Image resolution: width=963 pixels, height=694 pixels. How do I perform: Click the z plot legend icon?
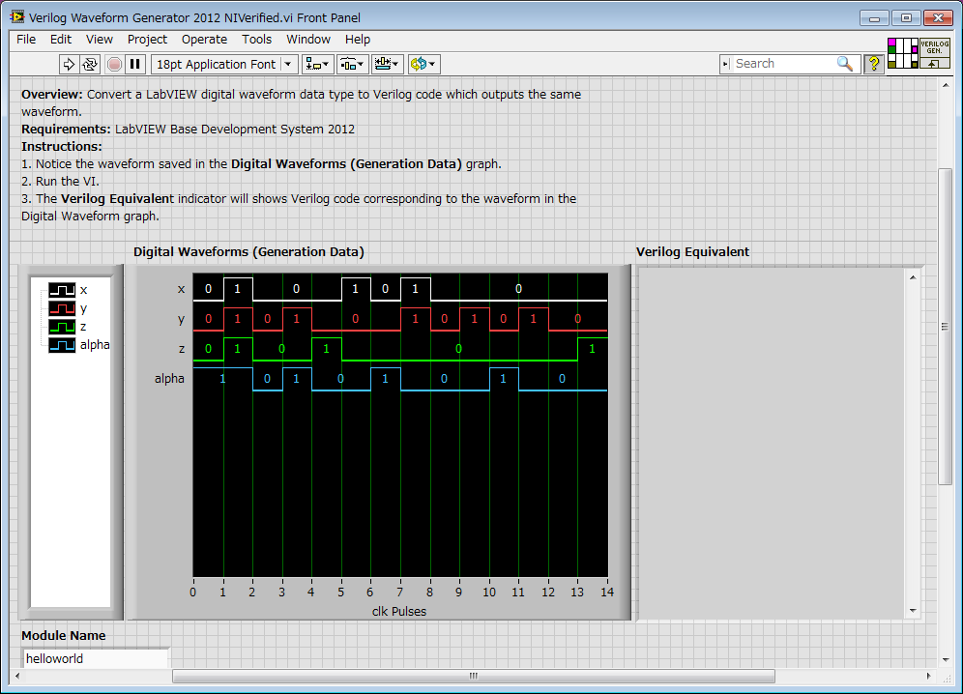[62, 327]
